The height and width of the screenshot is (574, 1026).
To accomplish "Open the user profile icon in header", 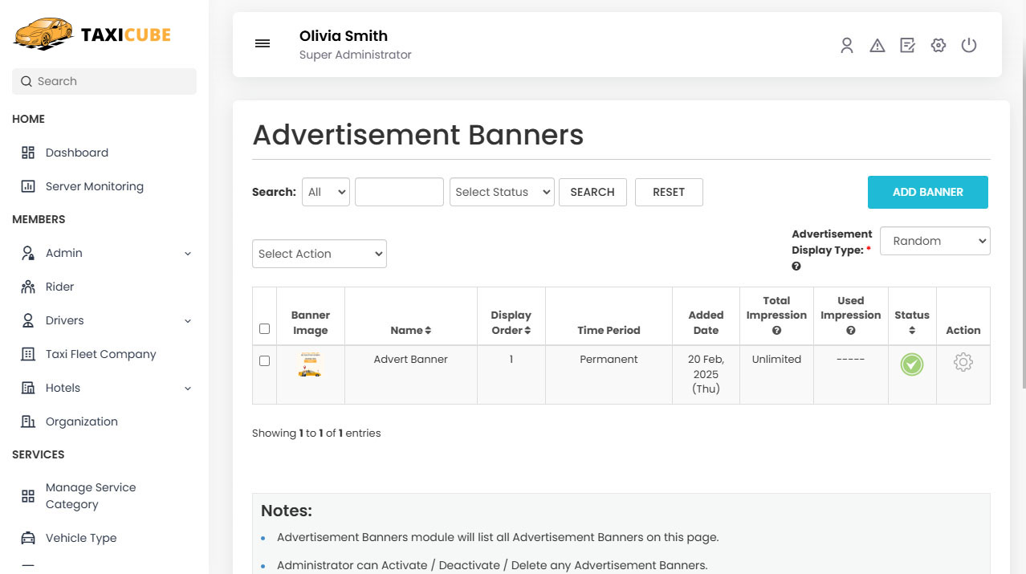I will click(846, 46).
